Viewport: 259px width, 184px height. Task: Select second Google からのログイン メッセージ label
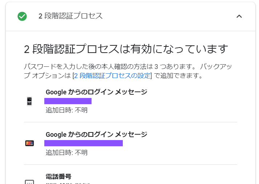[x=96, y=135]
